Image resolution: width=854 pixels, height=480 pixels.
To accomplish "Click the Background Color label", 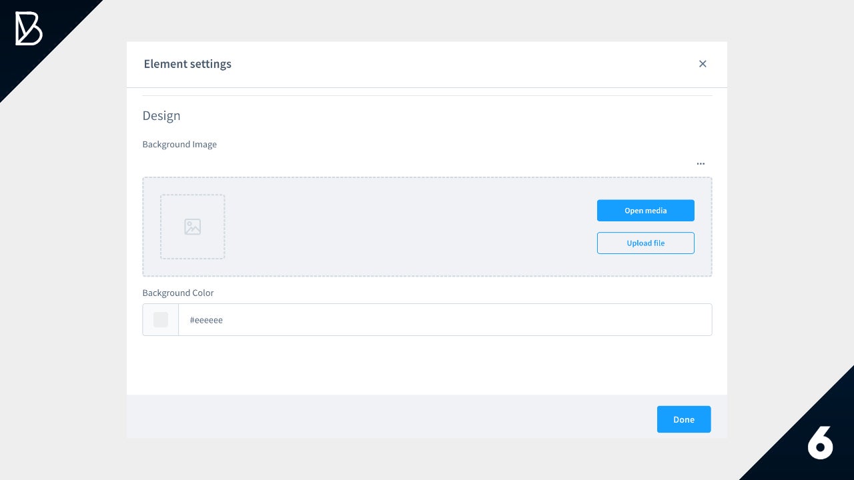I will pyautogui.click(x=178, y=293).
